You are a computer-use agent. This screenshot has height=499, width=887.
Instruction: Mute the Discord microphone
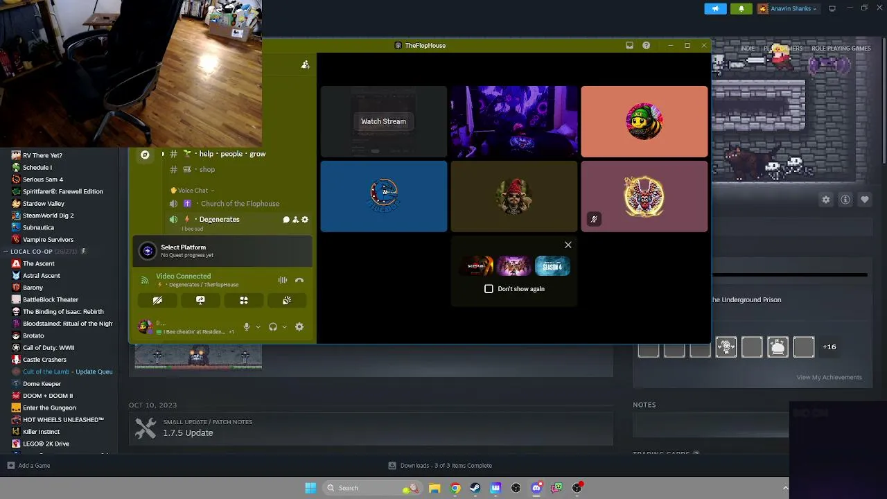pyautogui.click(x=246, y=327)
